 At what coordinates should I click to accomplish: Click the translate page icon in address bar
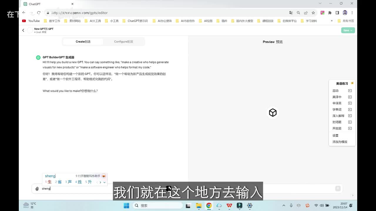pyautogui.click(x=291, y=13)
